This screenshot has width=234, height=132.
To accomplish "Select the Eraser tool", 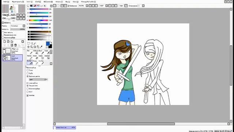I will [x=35, y=57].
